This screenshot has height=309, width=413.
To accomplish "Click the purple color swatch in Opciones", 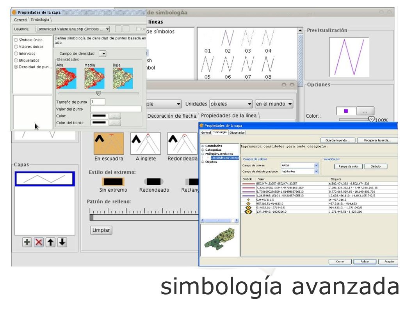I will [x=346, y=111].
